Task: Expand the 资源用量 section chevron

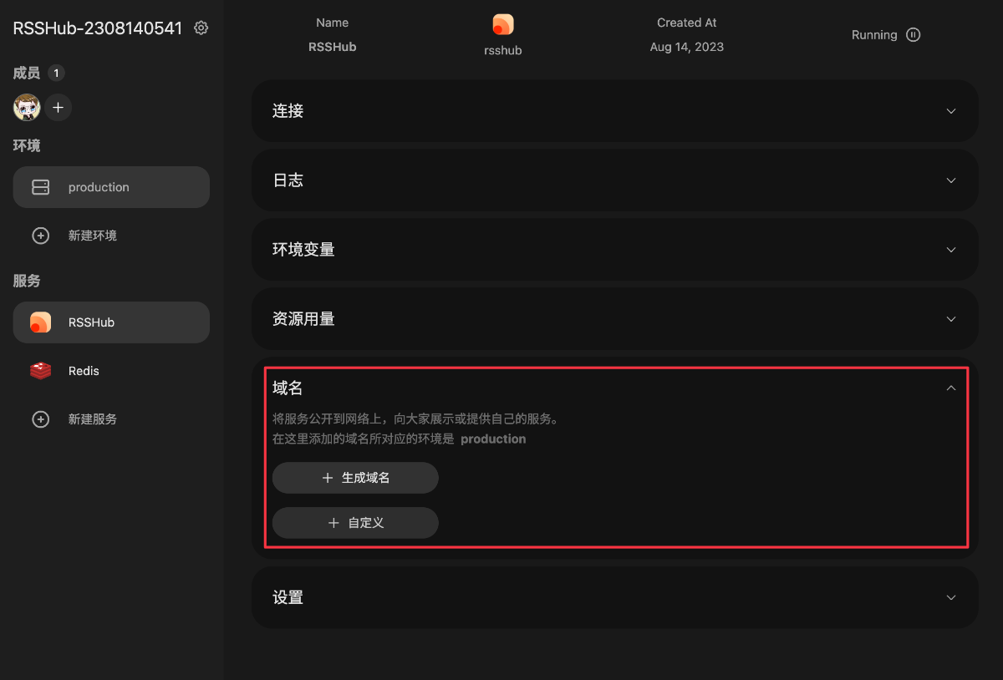Action: coord(950,319)
